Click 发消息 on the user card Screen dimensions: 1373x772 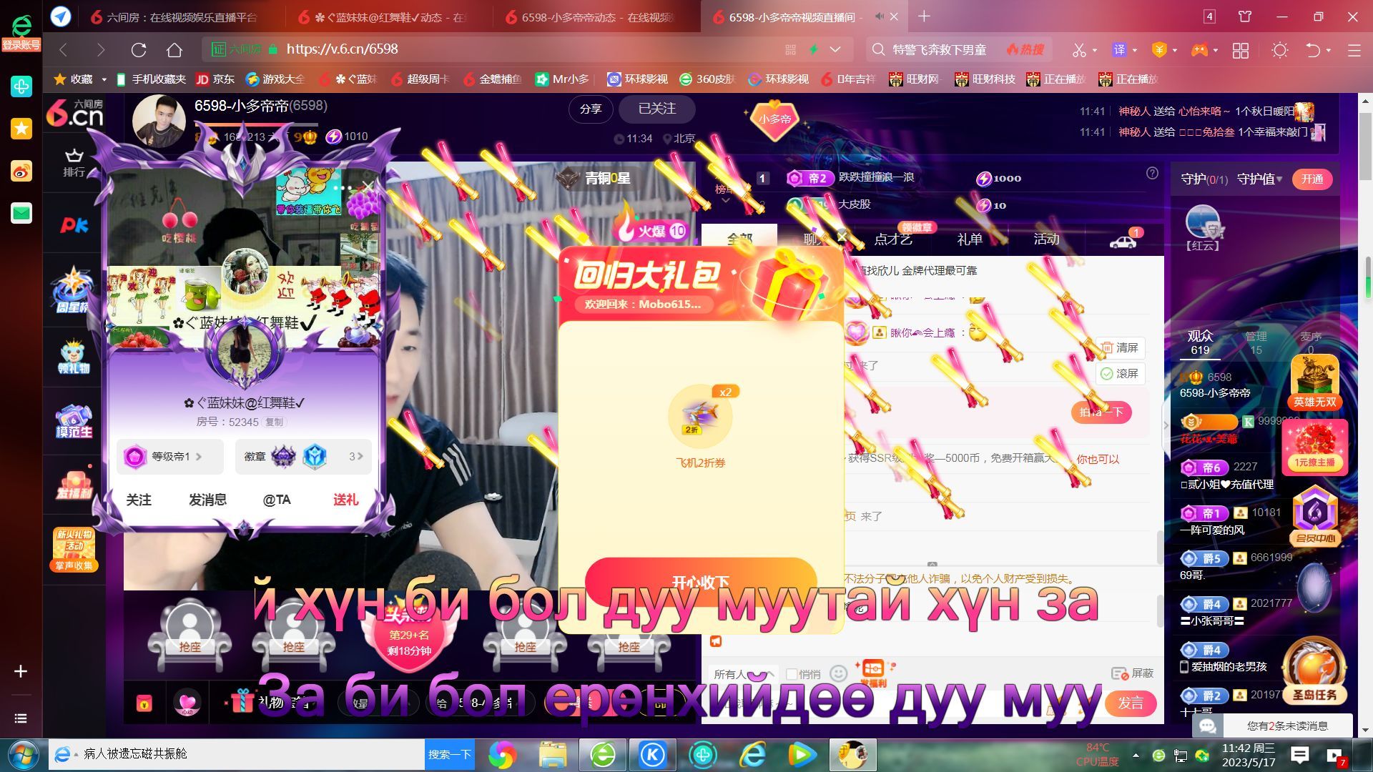[x=207, y=500]
